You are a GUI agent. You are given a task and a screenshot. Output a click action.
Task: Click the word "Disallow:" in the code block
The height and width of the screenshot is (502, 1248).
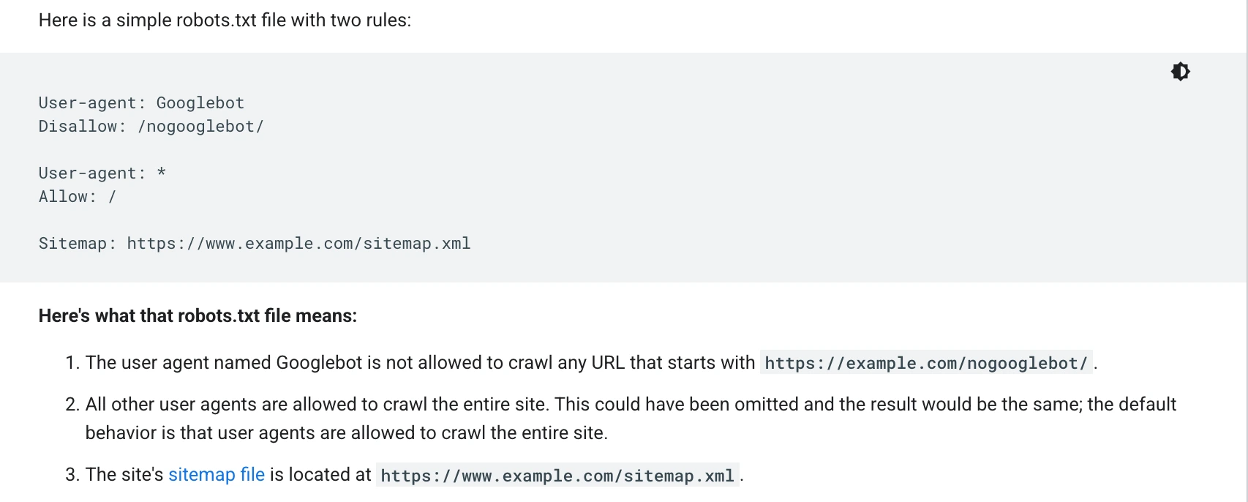point(82,127)
